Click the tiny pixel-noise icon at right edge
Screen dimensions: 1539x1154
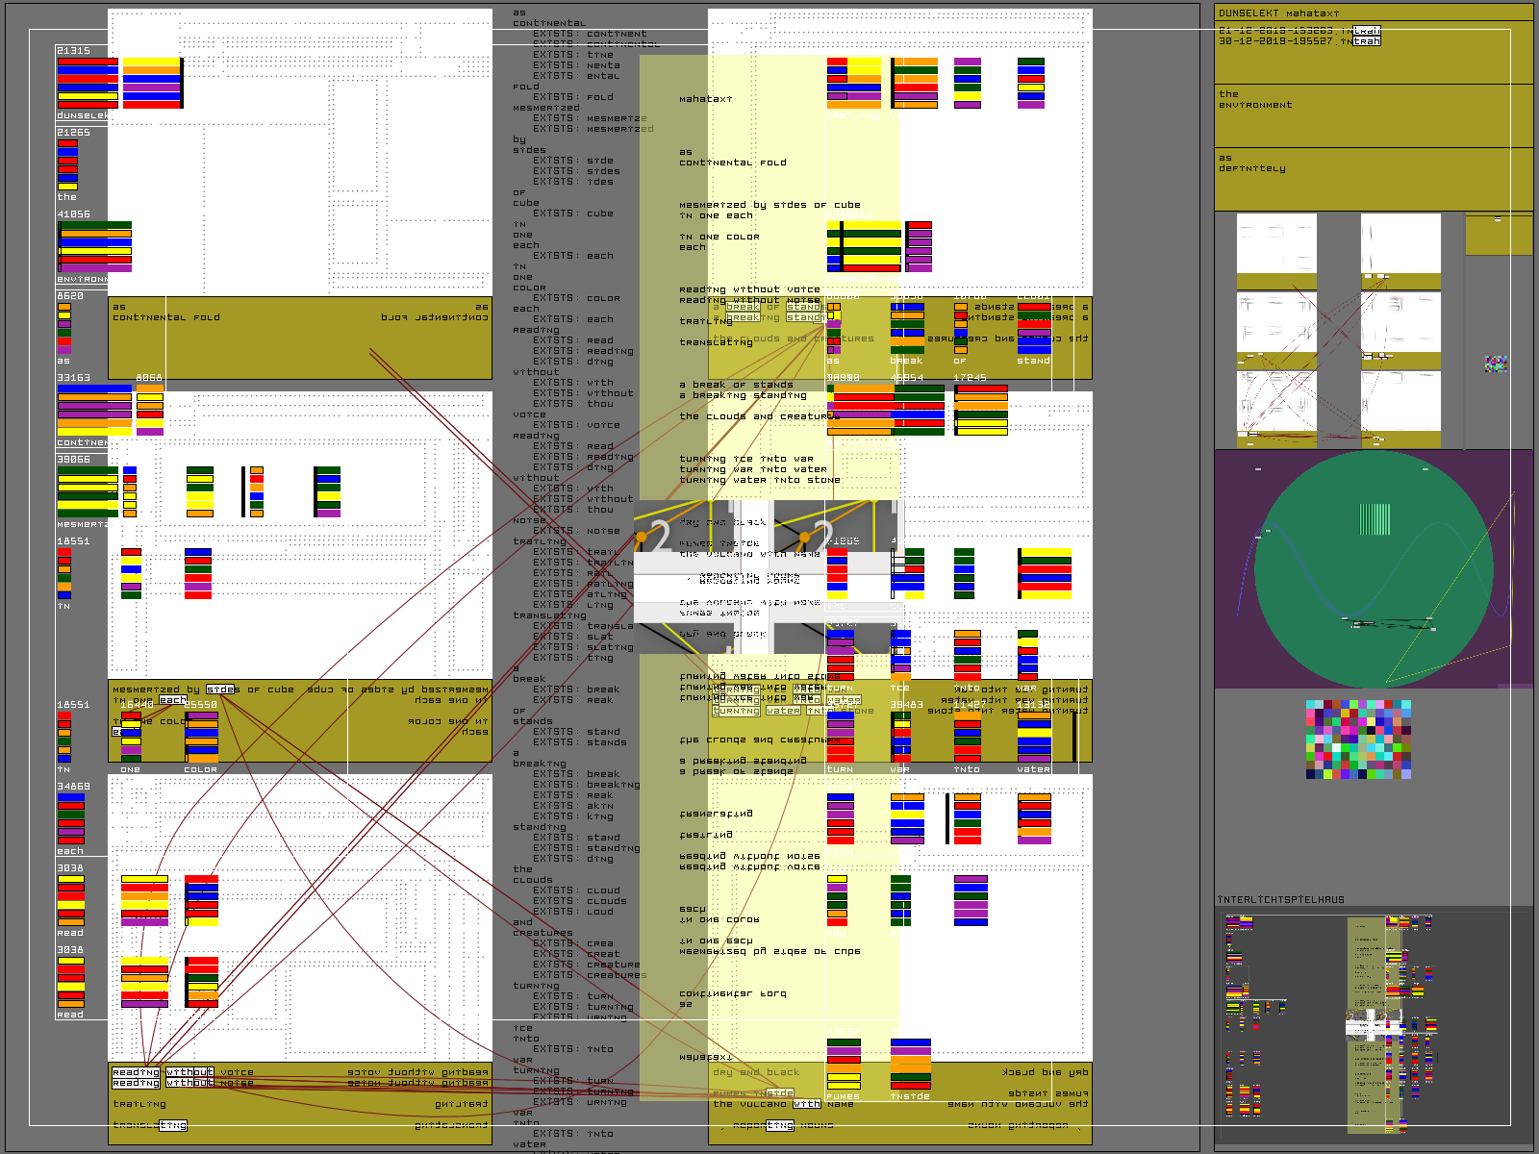point(1495,364)
